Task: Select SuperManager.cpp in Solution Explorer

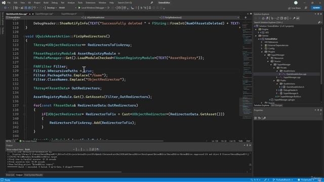Action: tap(292, 77)
